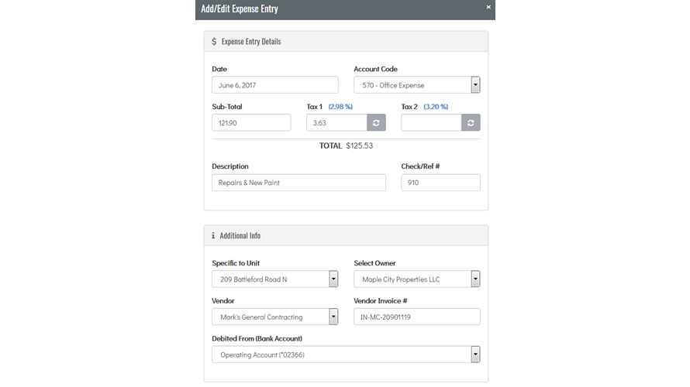Click the dollar sign icon in Expense Entry Details
The image size is (690, 387).
(214, 41)
